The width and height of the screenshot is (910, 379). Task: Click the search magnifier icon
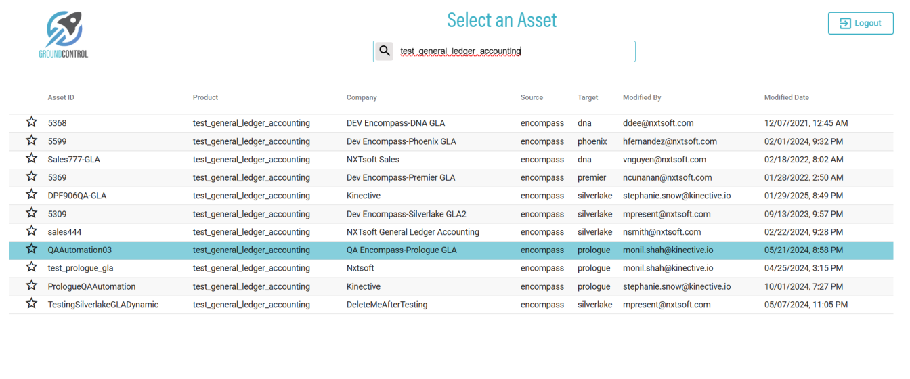click(385, 51)
